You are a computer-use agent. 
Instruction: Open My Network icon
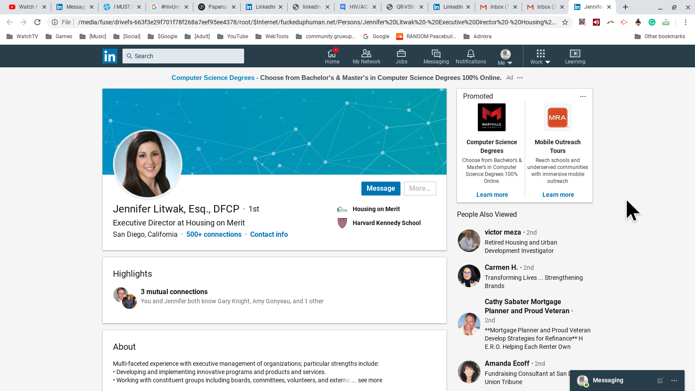[367, 56]
